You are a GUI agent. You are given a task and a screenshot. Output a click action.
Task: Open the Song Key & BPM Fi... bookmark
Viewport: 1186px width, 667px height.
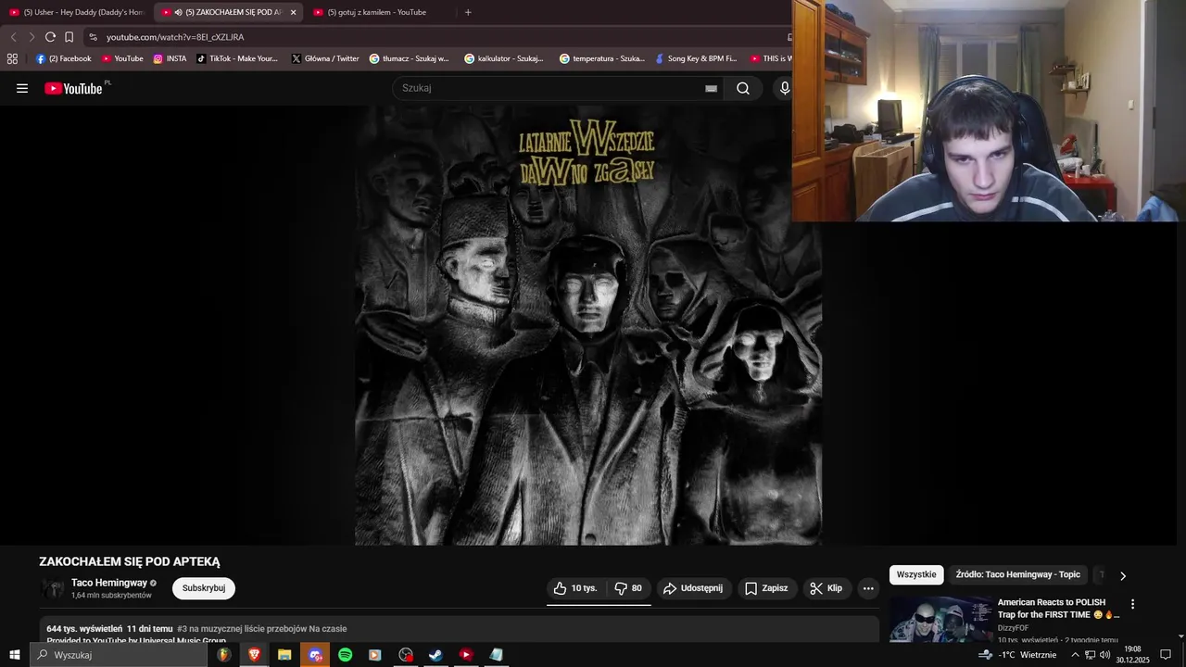(696, 58)
